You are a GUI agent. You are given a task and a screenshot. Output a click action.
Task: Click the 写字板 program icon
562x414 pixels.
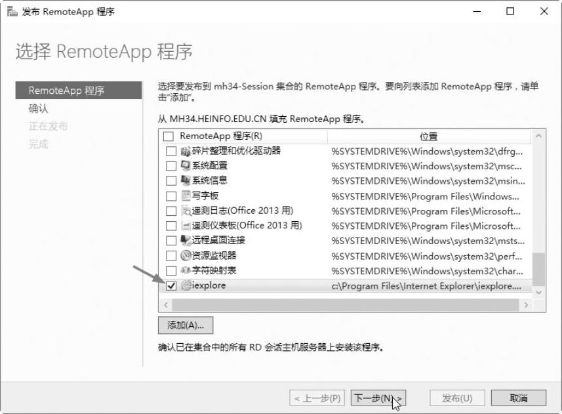pyautogui.click(x=186, y=196)
